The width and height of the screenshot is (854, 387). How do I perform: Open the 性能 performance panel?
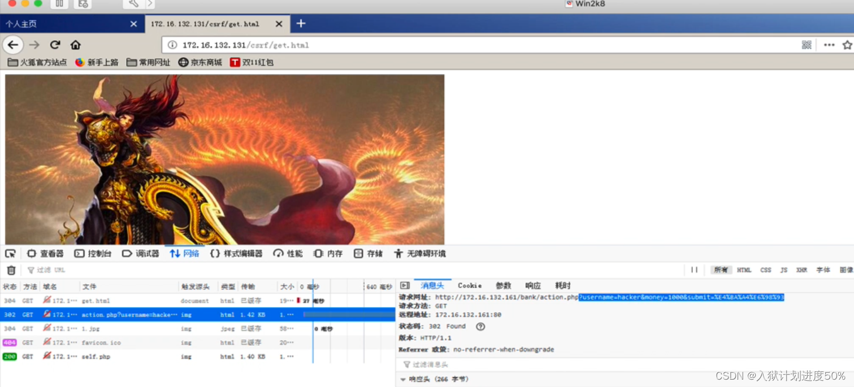[x=288, y=254]
